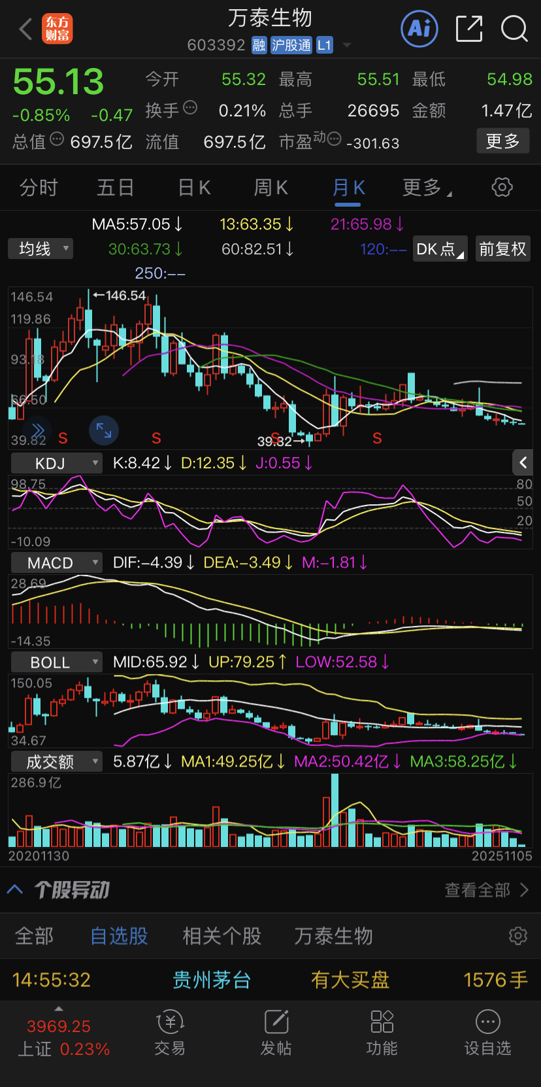Image resolution: width=541 pixels, height=1087 pixels.
Task: Tap DIF:-4.39 value in MACD
Action: (154, 562)
